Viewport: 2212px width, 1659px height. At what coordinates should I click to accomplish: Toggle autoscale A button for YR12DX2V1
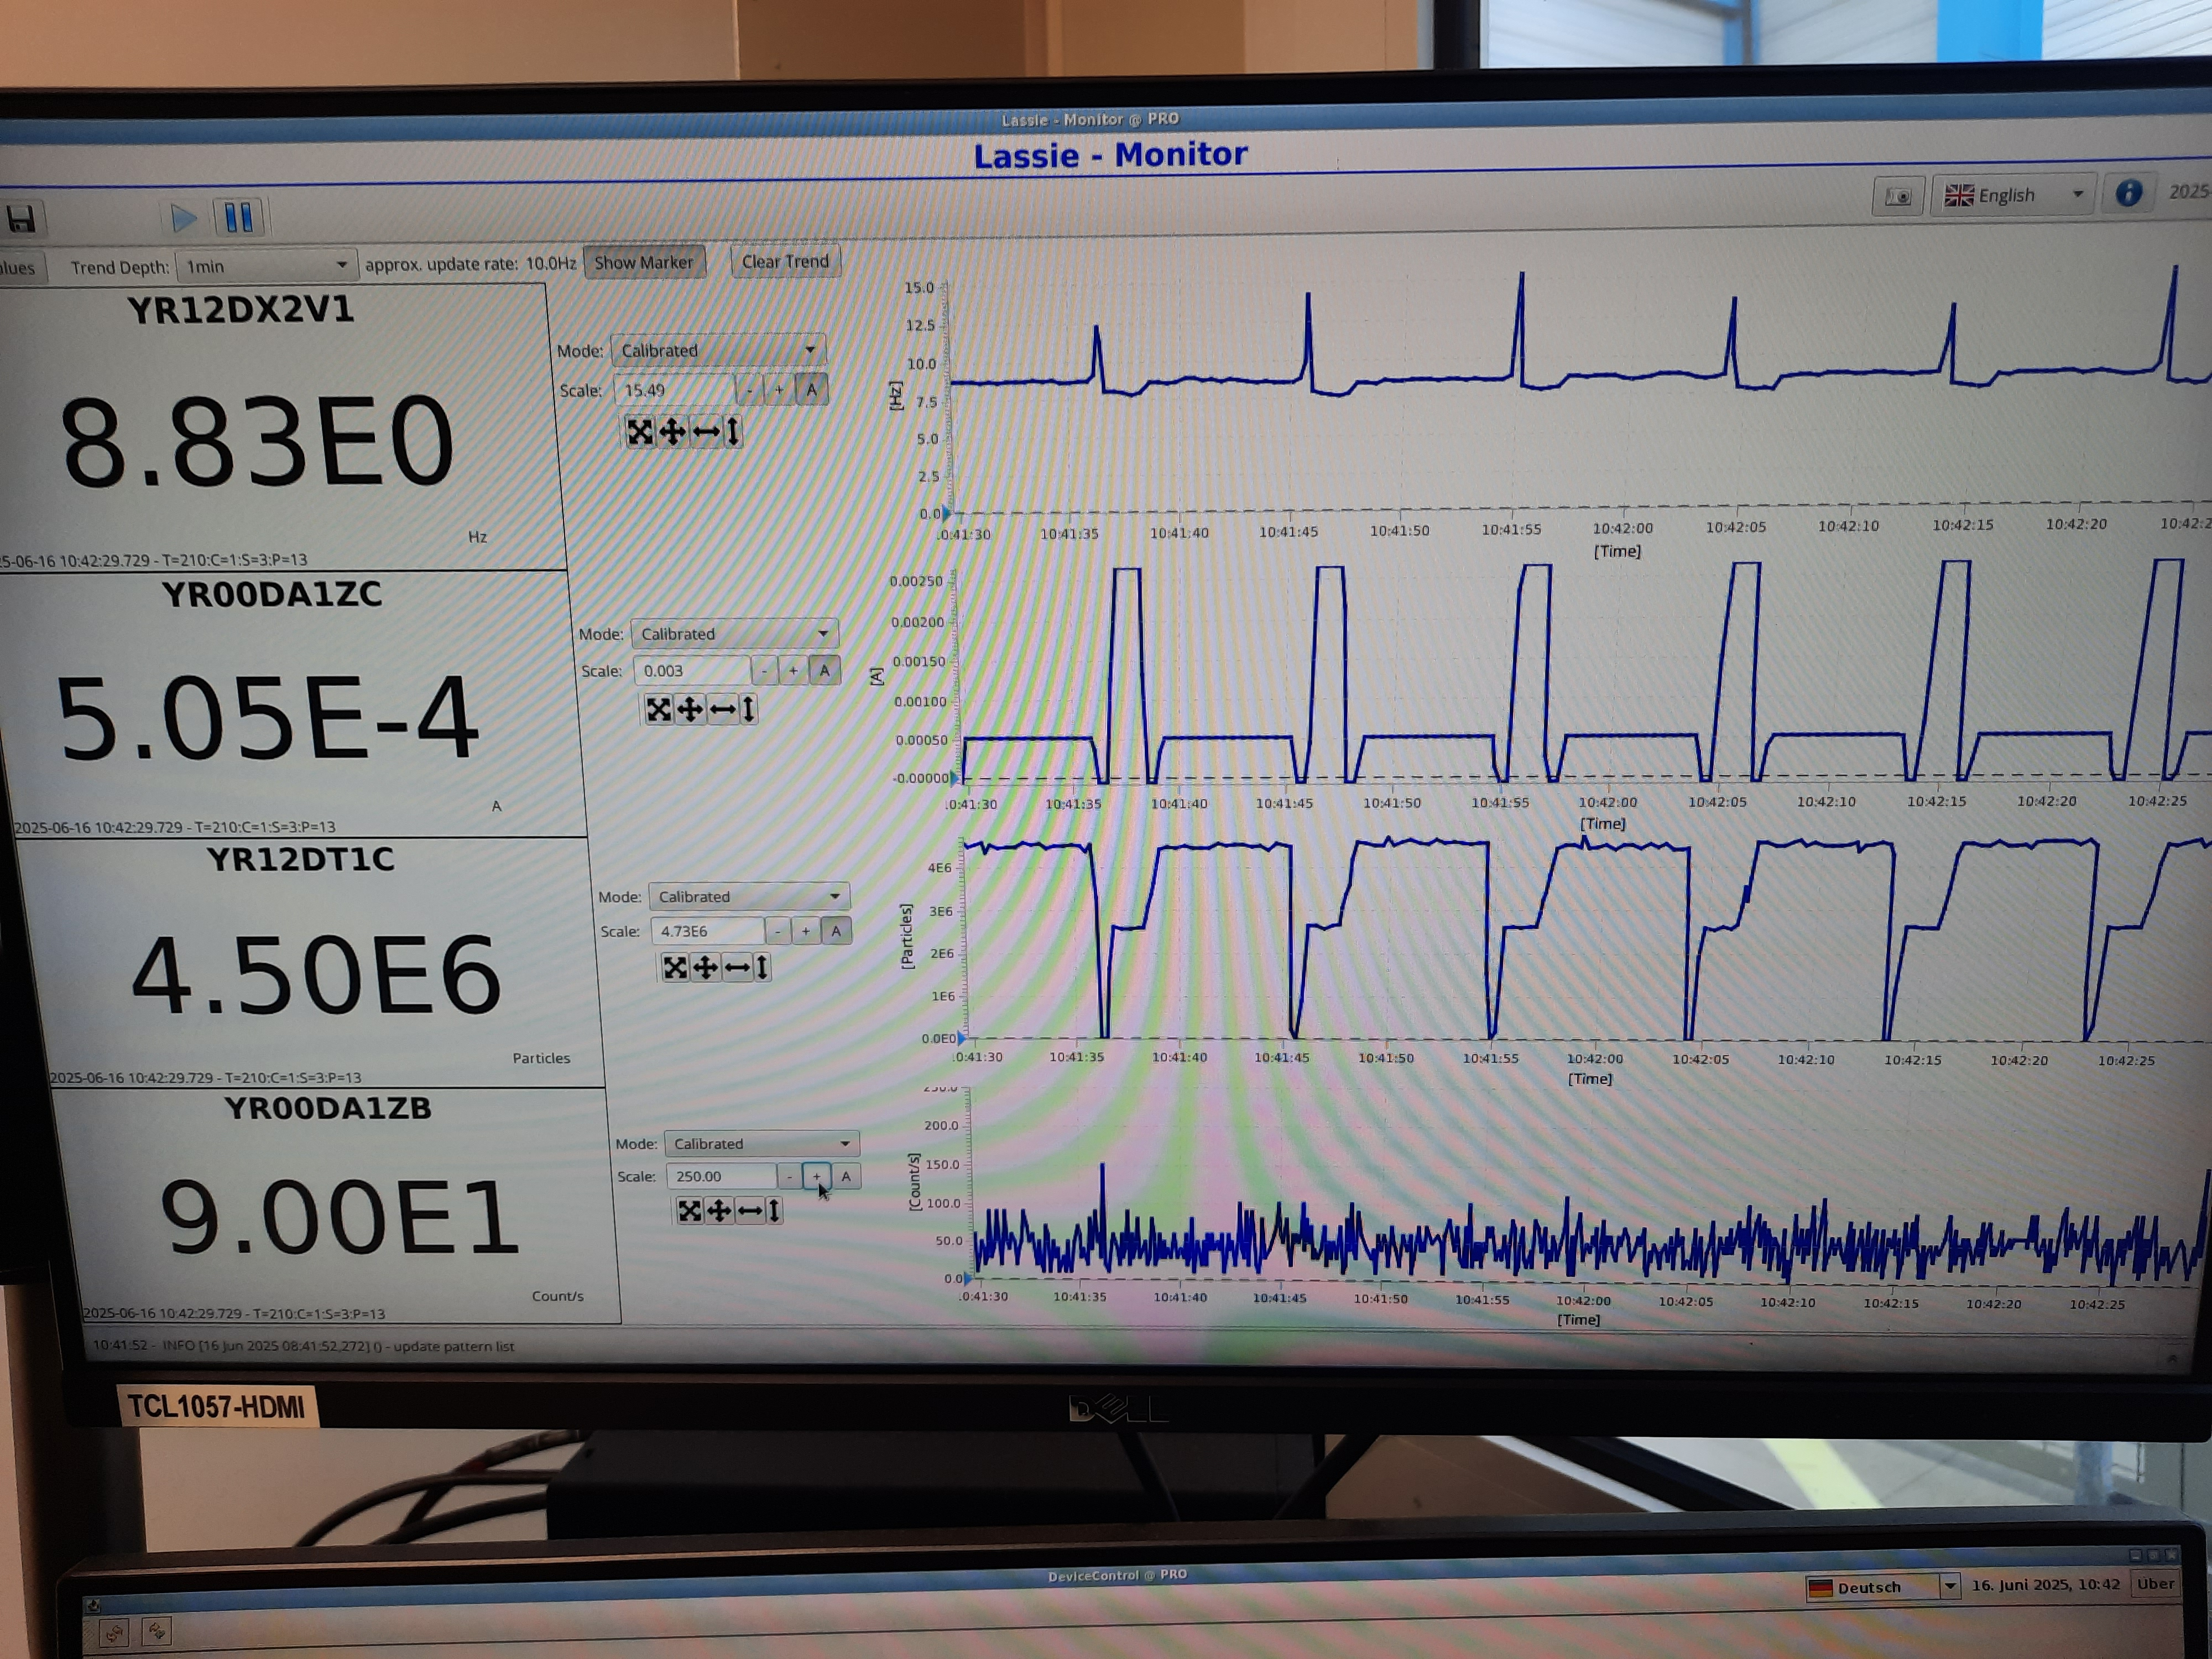click(x=811, y=389)
